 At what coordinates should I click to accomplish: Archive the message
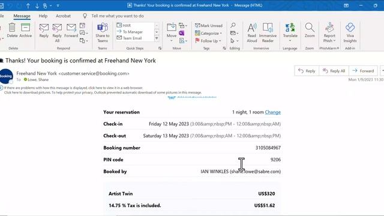click(25, 31)
